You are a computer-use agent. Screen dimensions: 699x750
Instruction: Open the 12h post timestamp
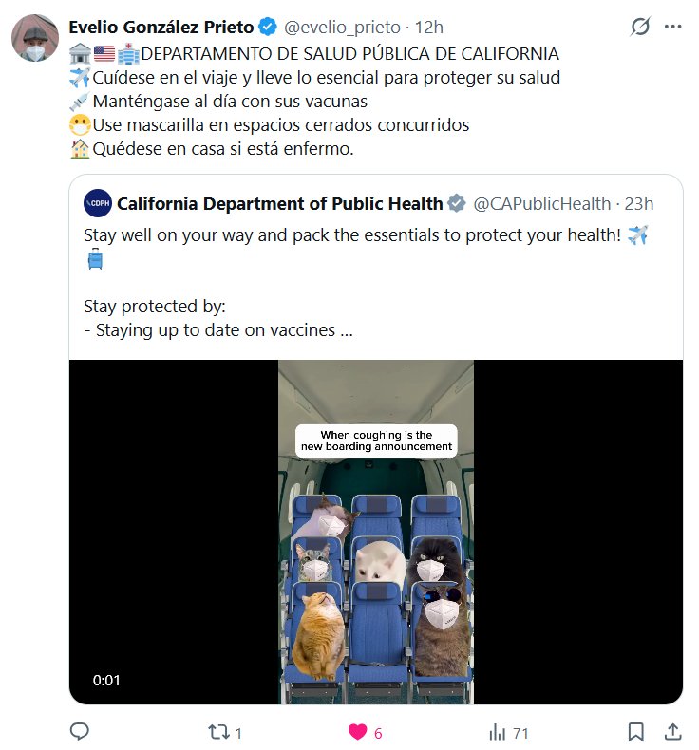click(430, 27)
